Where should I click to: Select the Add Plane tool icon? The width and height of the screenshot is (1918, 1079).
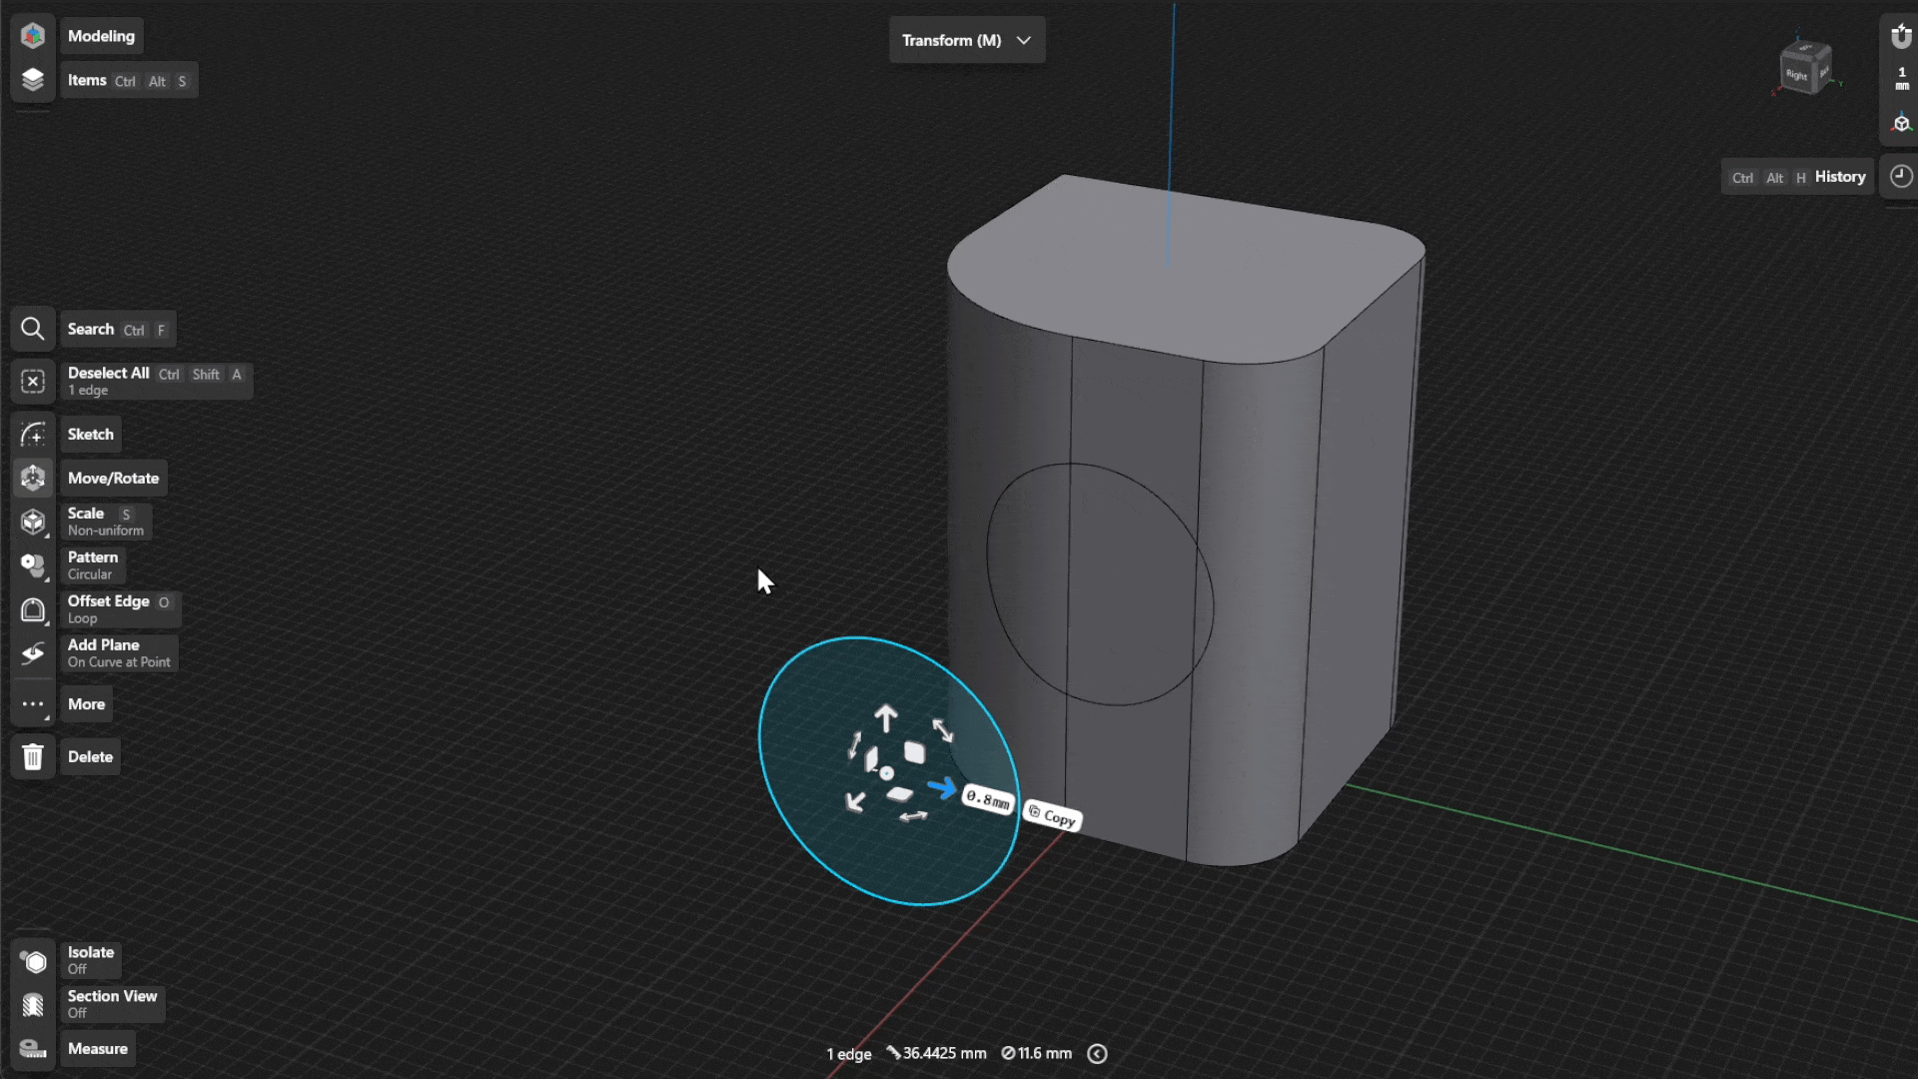[33, 654]
